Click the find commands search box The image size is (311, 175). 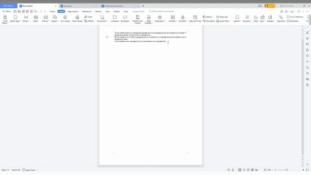161,12
